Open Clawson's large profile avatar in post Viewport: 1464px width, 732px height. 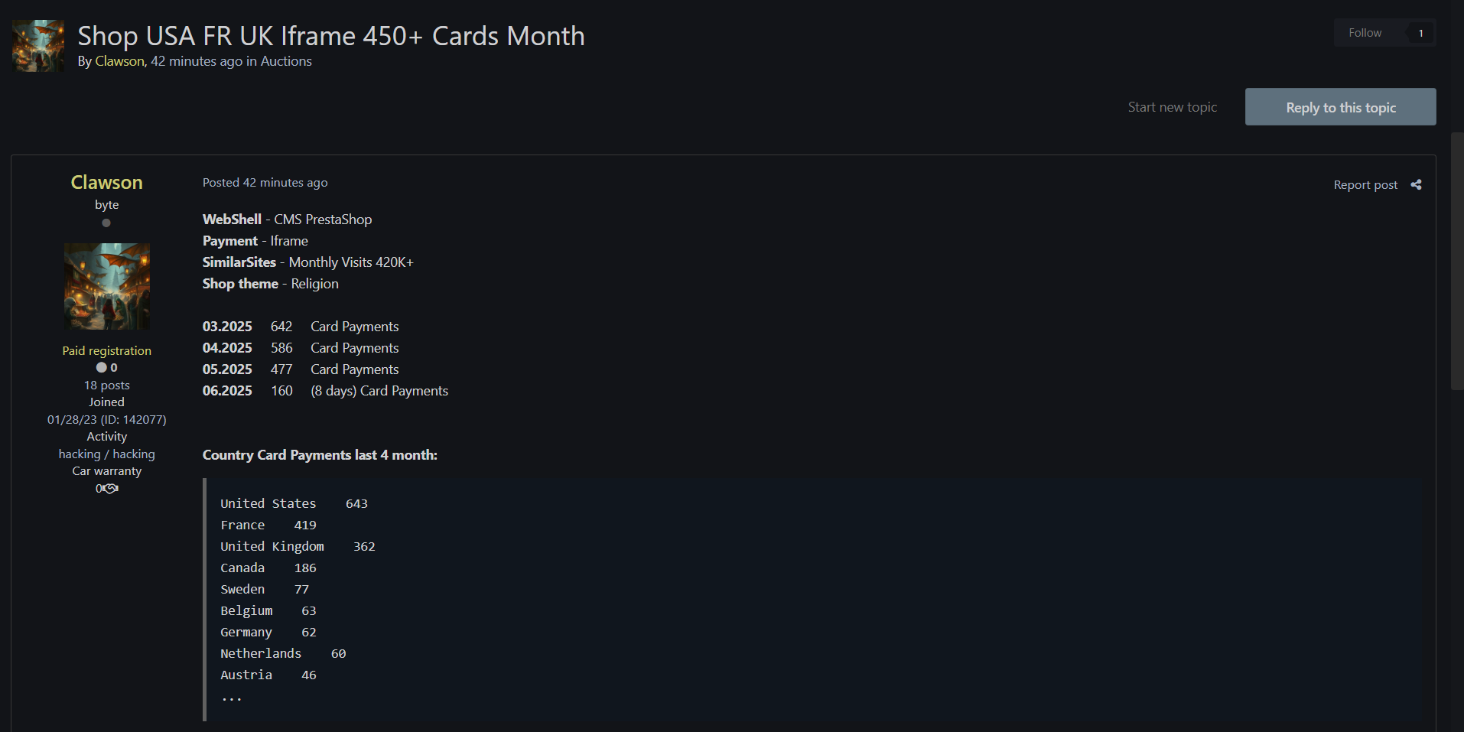pos(107,287)
